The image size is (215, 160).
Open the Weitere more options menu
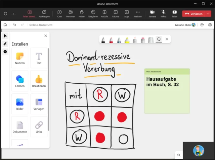pos(138,13)
